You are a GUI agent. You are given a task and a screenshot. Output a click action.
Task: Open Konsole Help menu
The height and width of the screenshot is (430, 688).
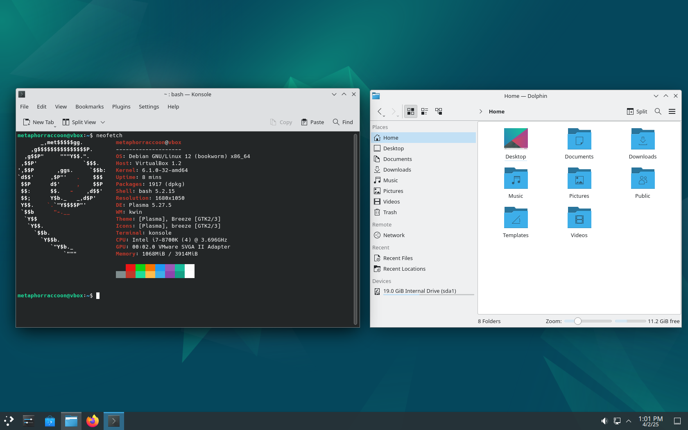[x=173, y=106]
